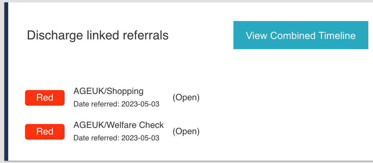Click the Date referred line under AGEUK/Shopping

coord(116,105)
